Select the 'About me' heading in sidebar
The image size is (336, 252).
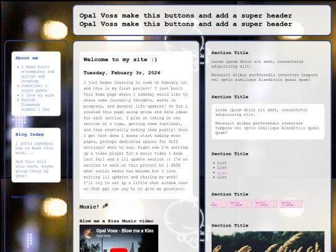click(x=27, y=58)
